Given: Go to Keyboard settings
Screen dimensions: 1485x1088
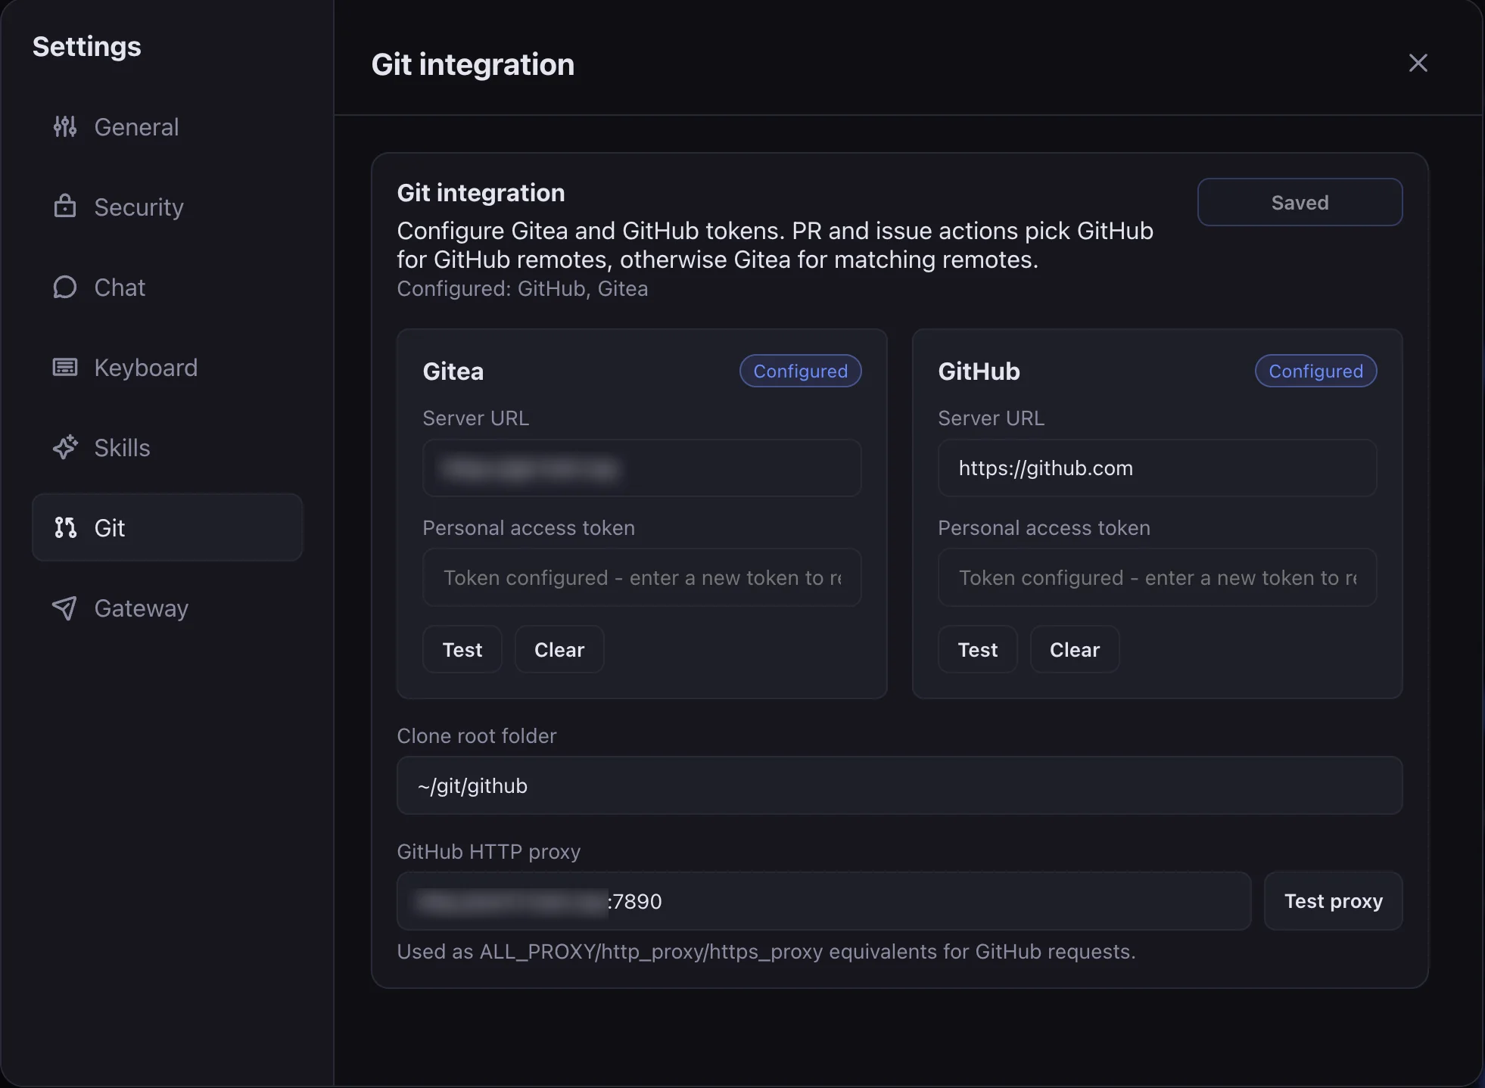Looking at the screenshot, I should tap(167, 367).
